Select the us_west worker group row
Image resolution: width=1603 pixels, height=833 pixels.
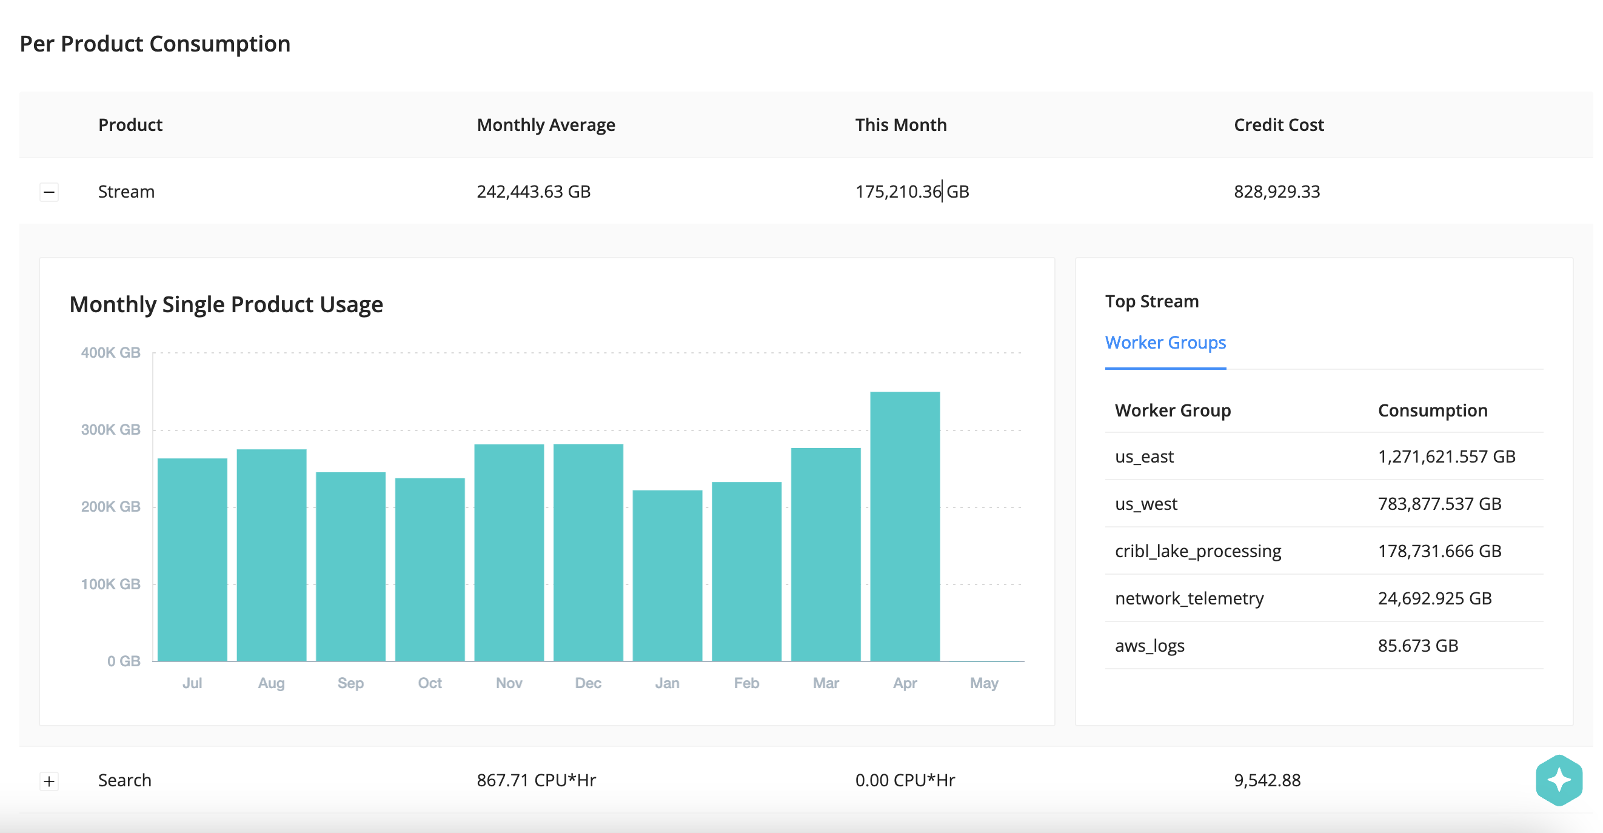coord(1146,504)
